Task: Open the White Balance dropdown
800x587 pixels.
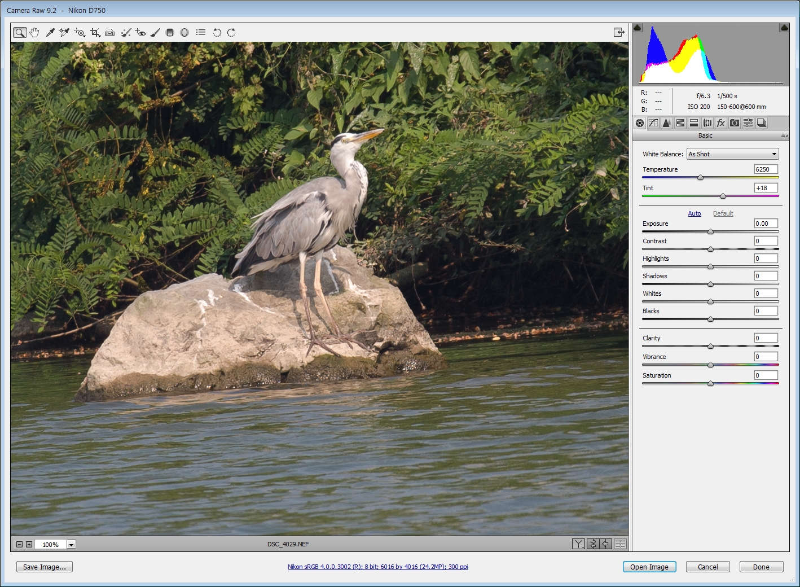Action: 732,154
